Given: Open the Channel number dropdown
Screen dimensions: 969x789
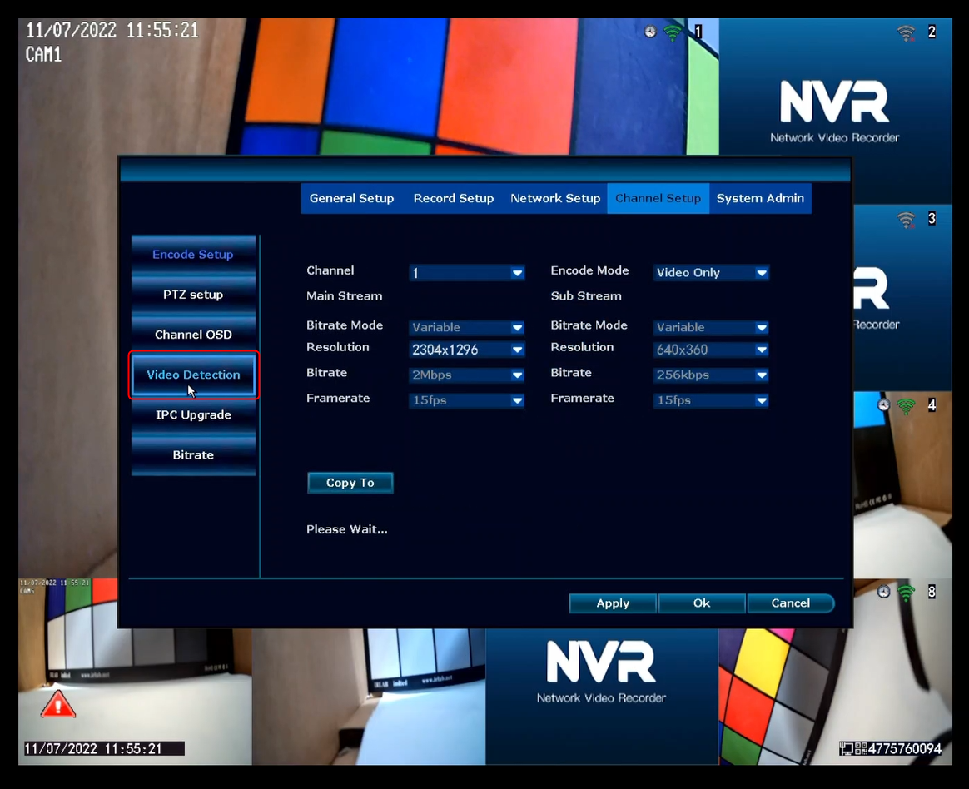Looking at the screenshot, I should [x=466, y=272].
